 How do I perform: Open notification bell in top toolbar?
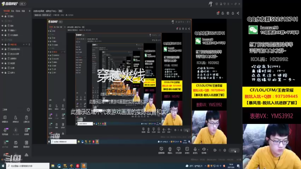pyautogui.click(x=233, y=13)
